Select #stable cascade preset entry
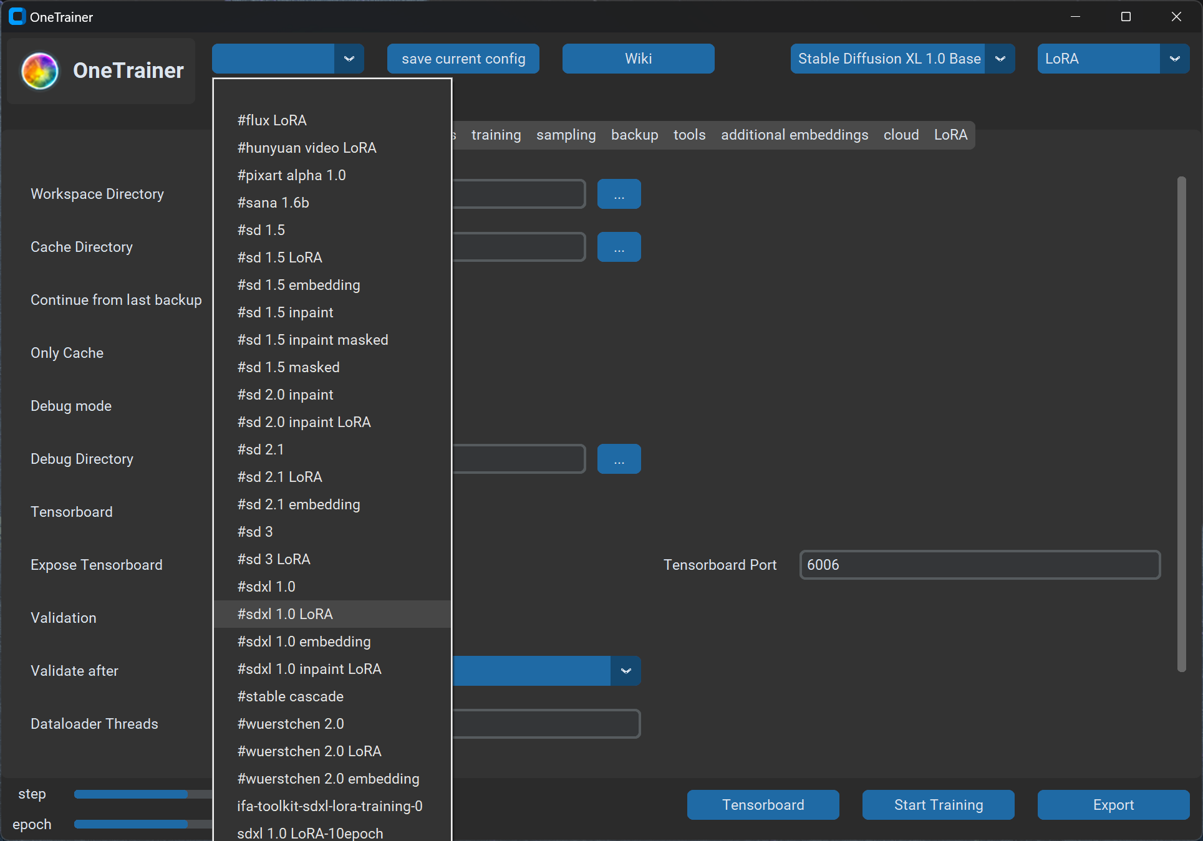Viewport: 1203px width, 841px height. tap(290, 696)
